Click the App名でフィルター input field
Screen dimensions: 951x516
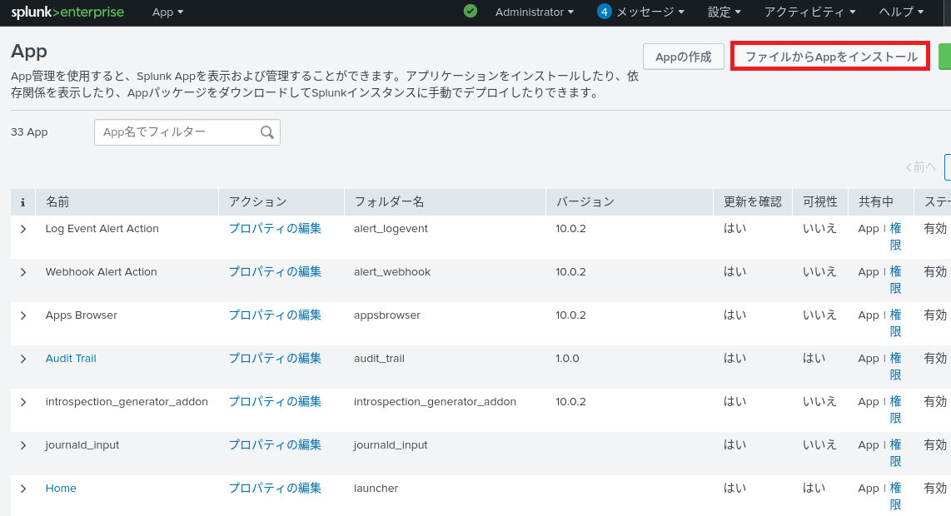tap(177, 132)
